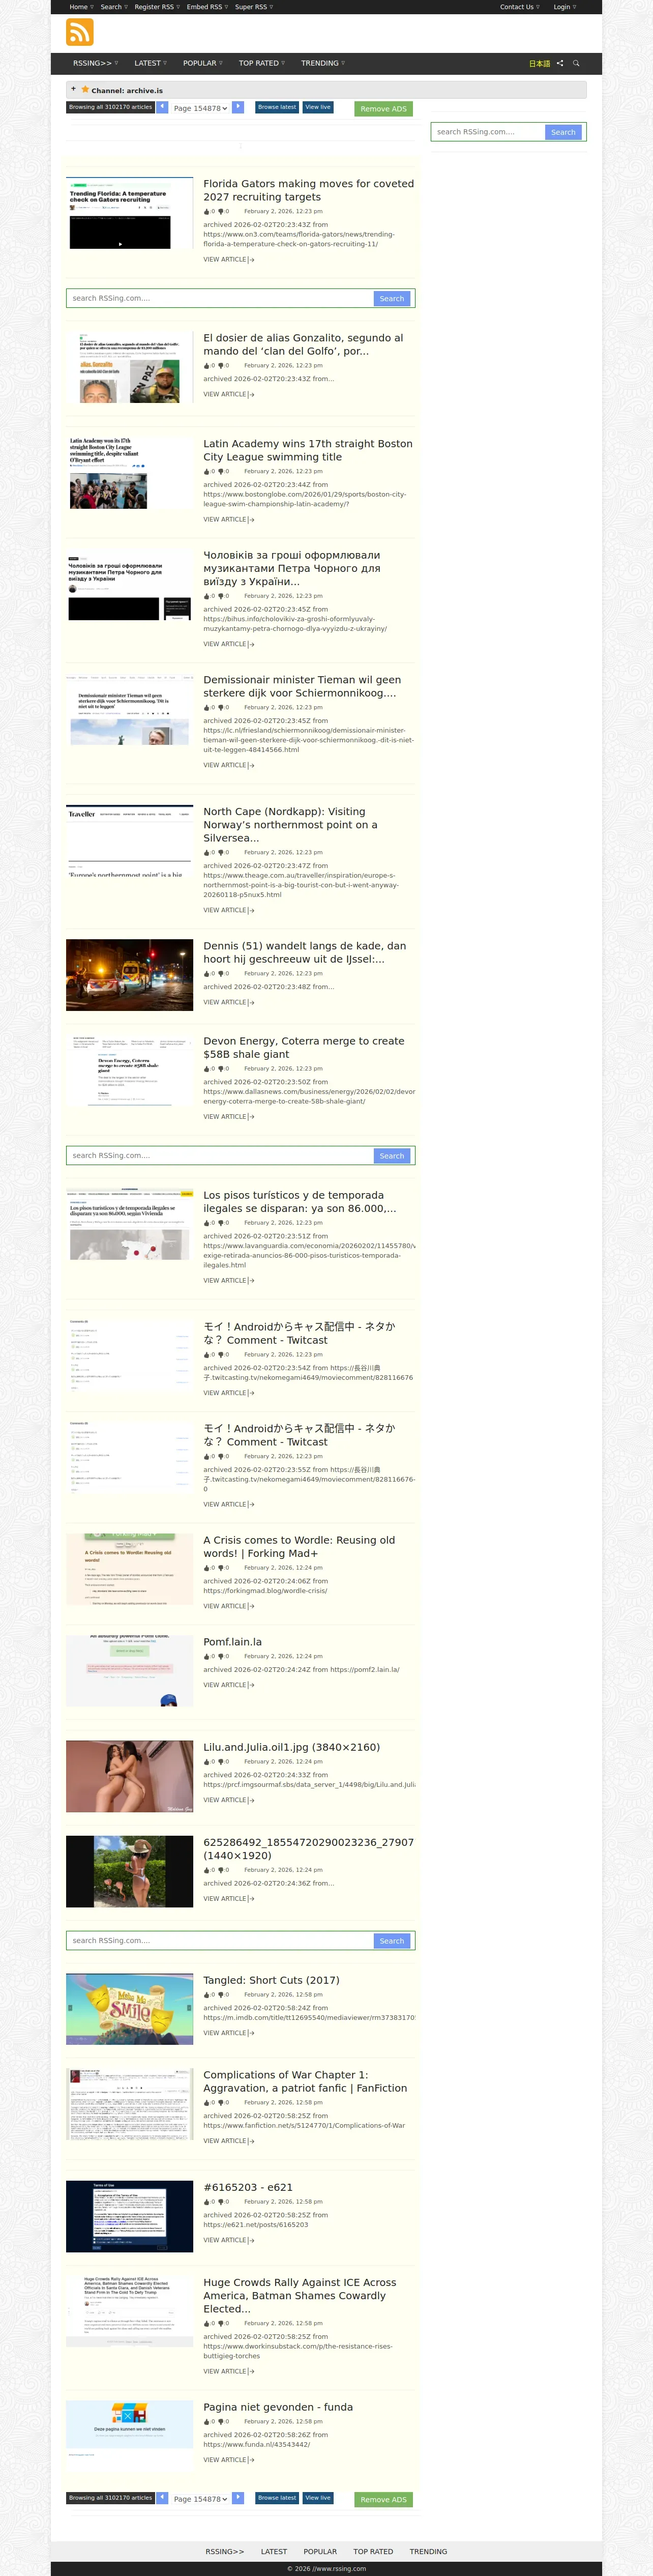Image resolution: width=653 pixels, height=2576 pixels.
Task: Like the Devon Energy, Coterra merge article
Action: tap(207, 1069)
